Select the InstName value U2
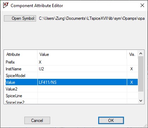This screenshot has height=128, width=148. (41, 69)
